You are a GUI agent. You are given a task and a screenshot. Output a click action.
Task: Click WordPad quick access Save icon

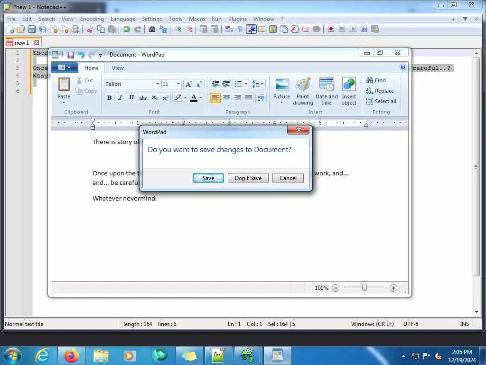(71, 55)
